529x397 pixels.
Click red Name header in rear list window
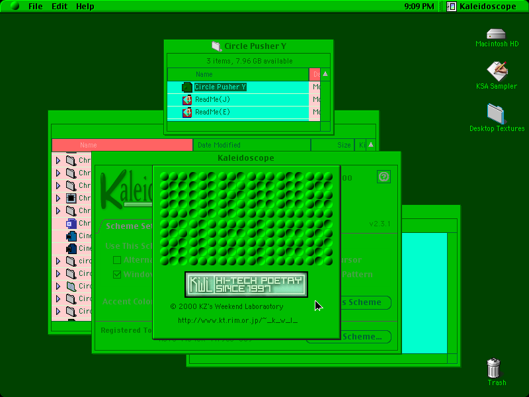(x=122, y=145)
